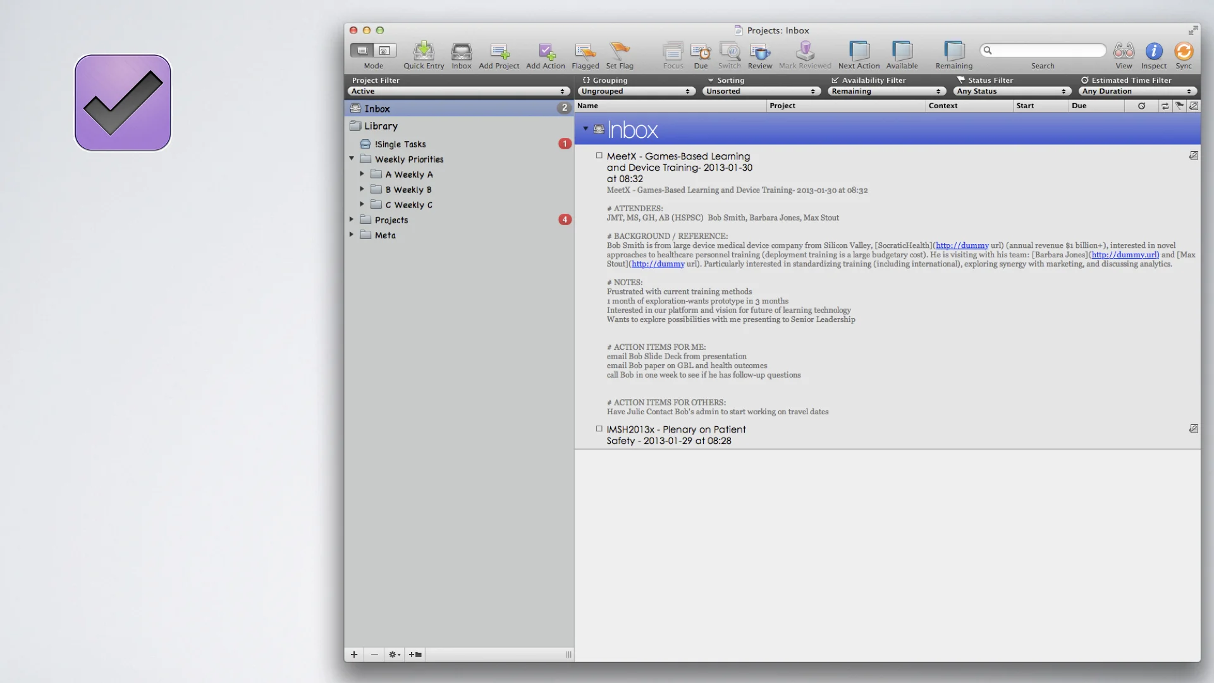The height and width of the screenshot is (683, 1214).
Task: Check off the IMSH2013x Plenary task
Action: tap(599, 429)
